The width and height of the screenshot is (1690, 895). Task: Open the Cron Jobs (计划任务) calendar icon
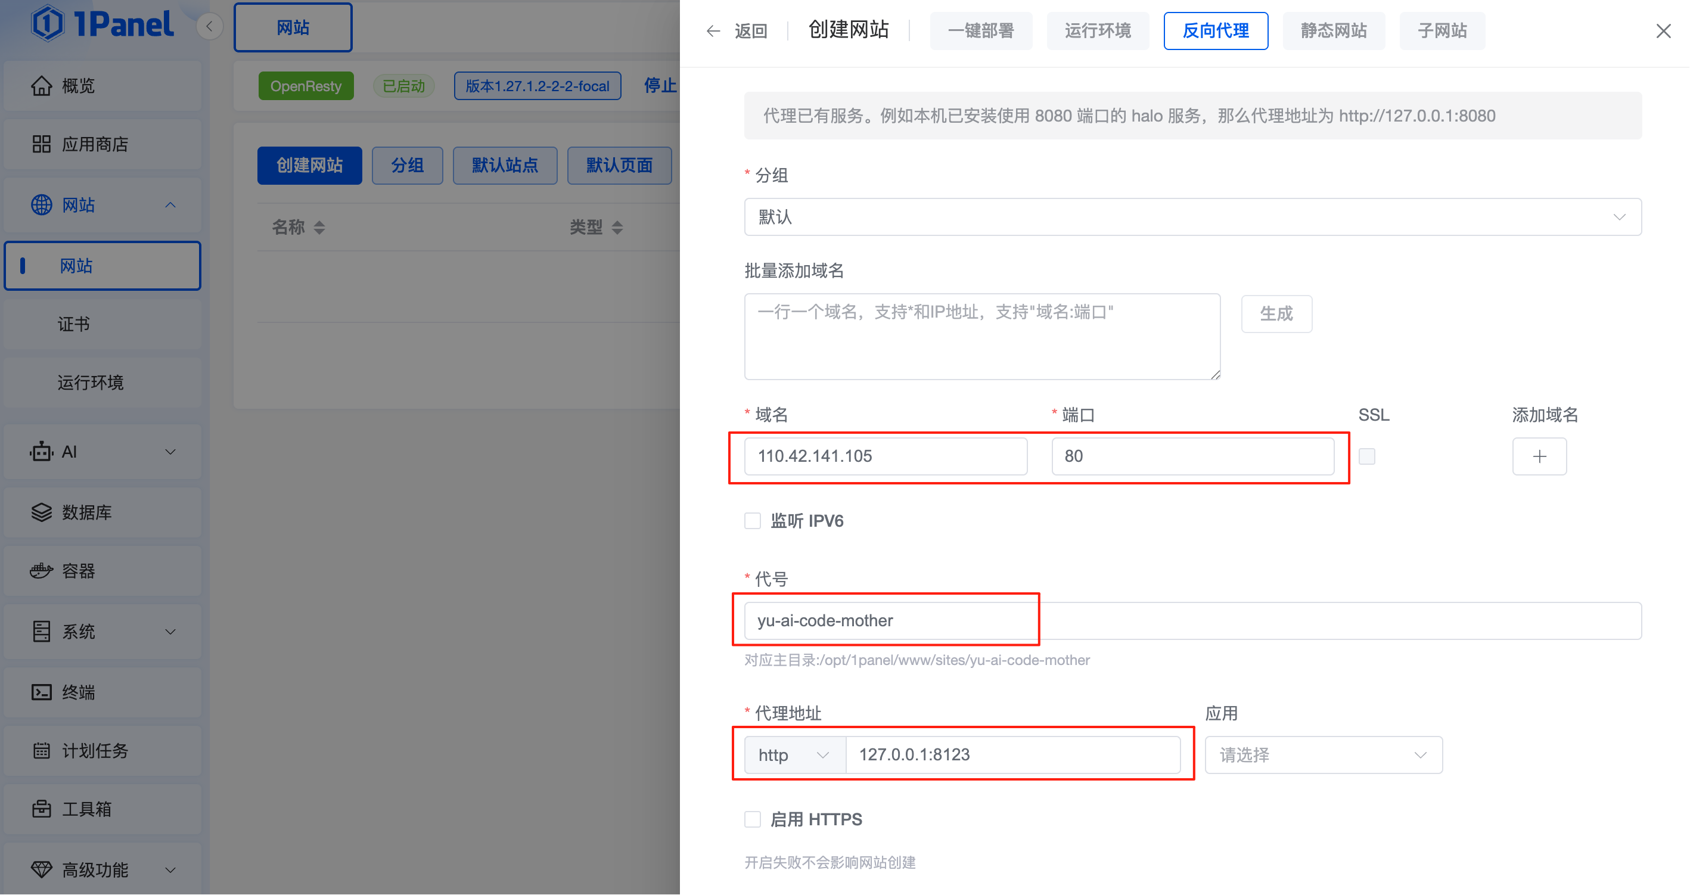(41, 751)
